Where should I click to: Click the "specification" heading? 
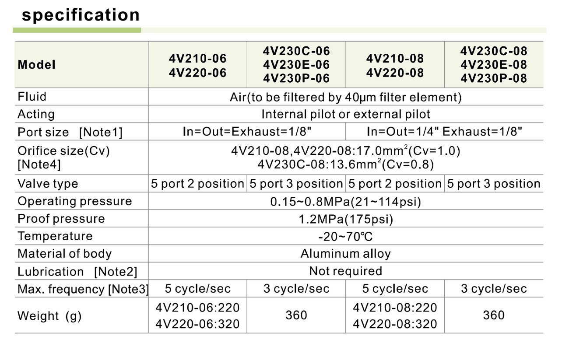(x=81, y=15)
